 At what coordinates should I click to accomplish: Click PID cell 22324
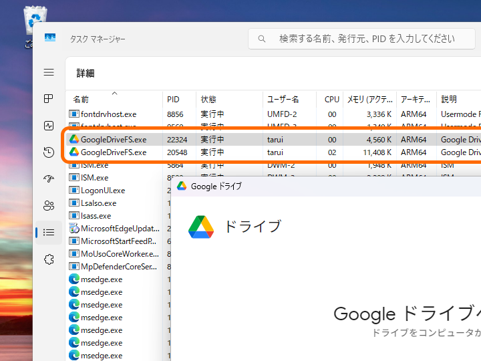[x=177, y=140]
